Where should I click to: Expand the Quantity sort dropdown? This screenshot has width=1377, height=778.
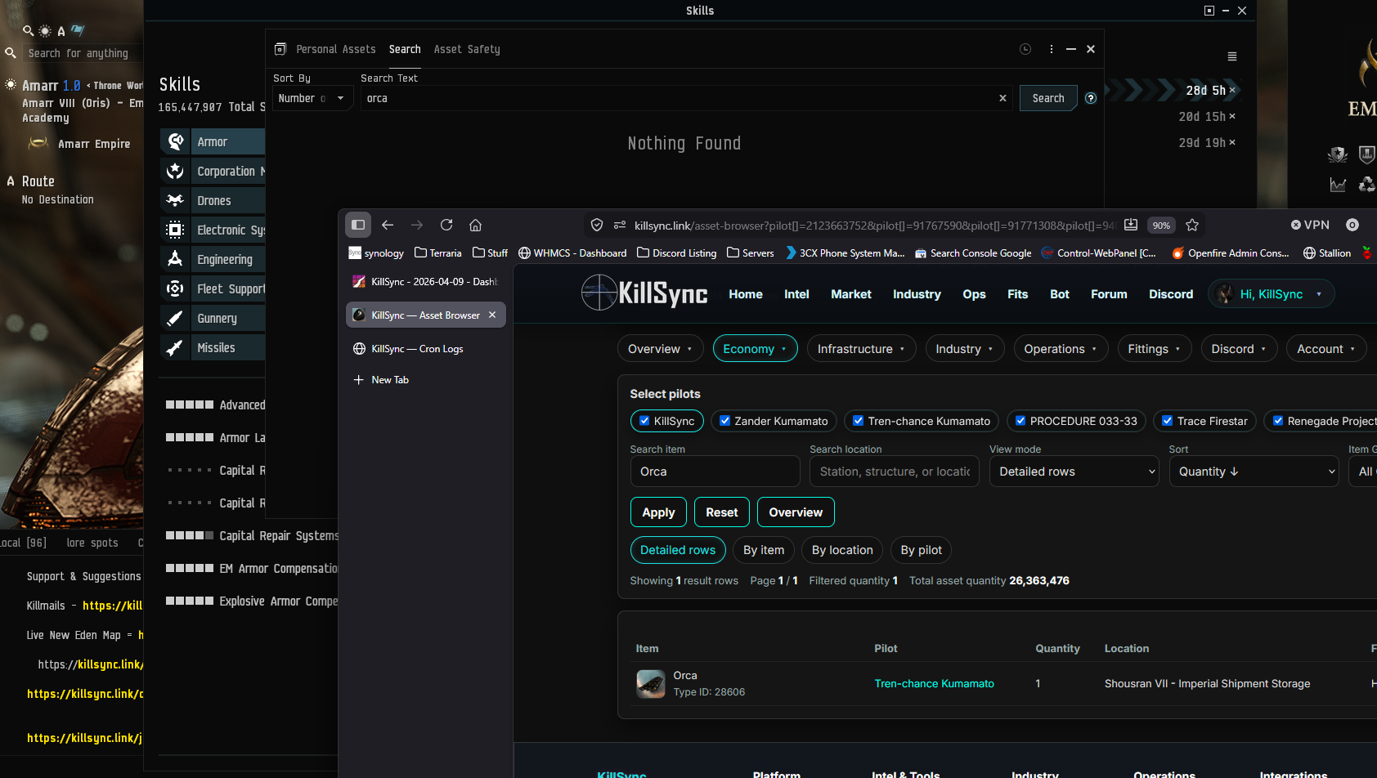[x=1254, y=472]
